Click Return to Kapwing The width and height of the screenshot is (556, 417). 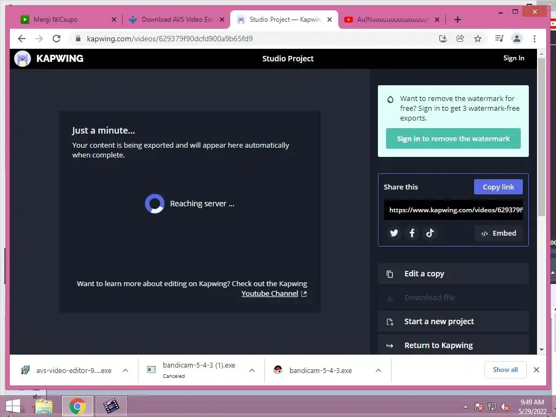tap(453, 345)
